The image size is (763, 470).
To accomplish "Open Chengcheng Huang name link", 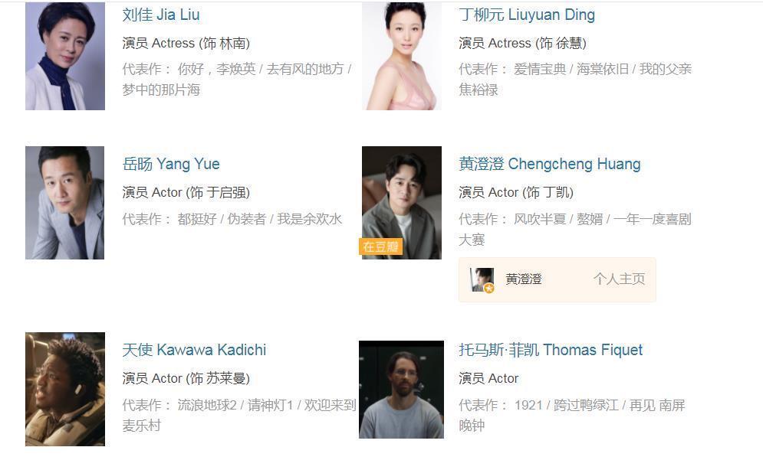I will point(549,164).
